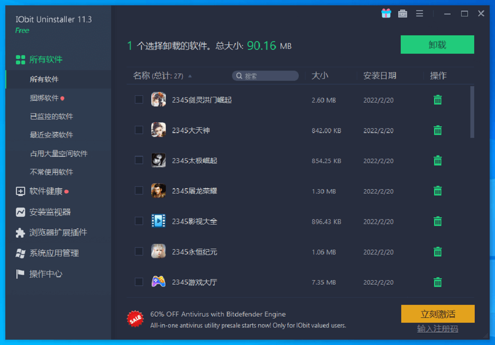495x345 pixels.
Task: Click the 浏览器扩展插件 puzzle icon
Action: point(20,232)
